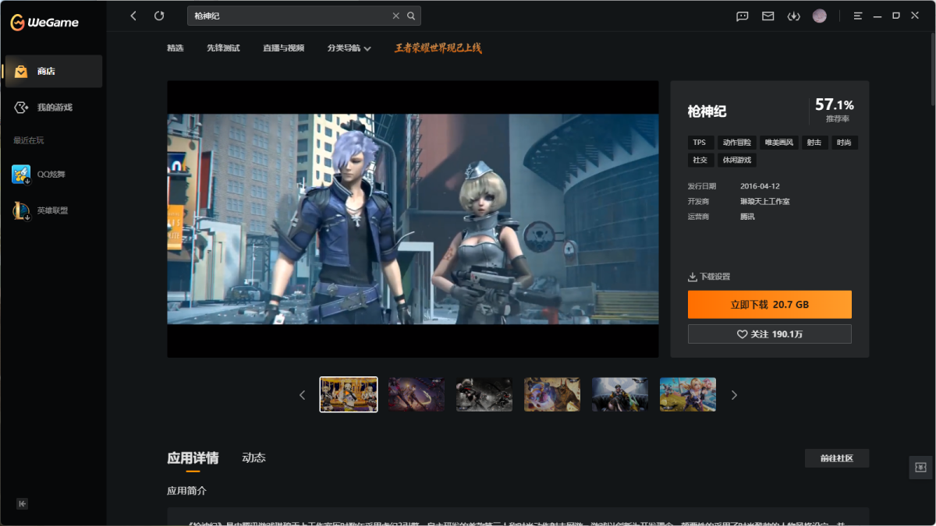Click 立即下载 20.7 GB button

(x=769, y=305)
